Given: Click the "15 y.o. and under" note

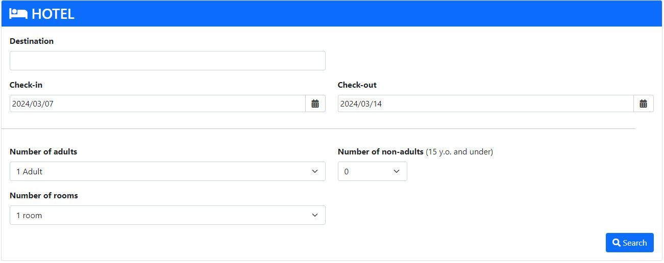Looking at the screenshot, I should (x=459, y=152).
